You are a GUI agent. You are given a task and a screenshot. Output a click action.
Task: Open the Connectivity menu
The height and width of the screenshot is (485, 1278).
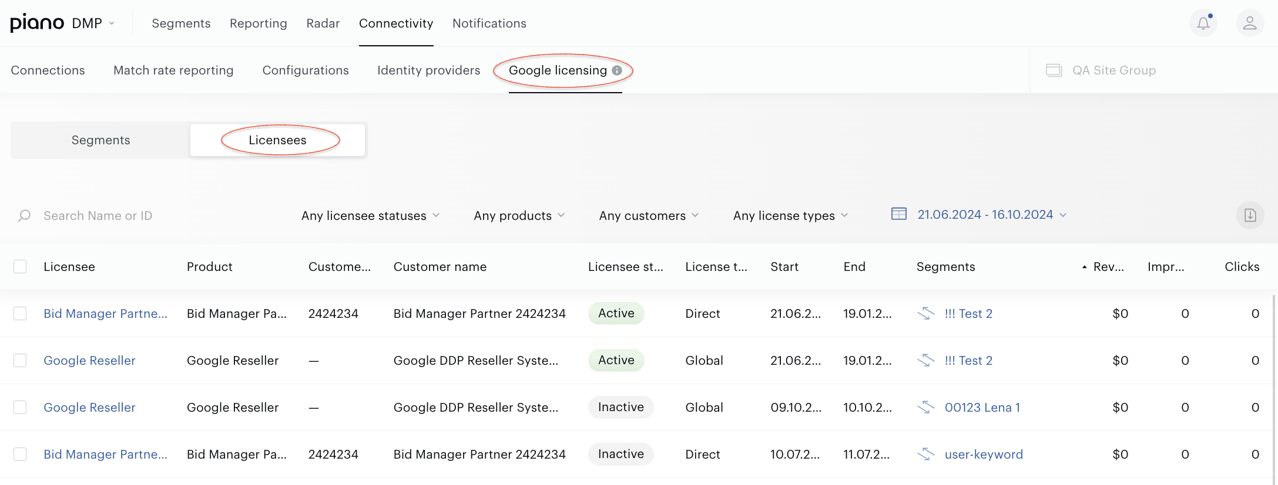pos(396,23)
